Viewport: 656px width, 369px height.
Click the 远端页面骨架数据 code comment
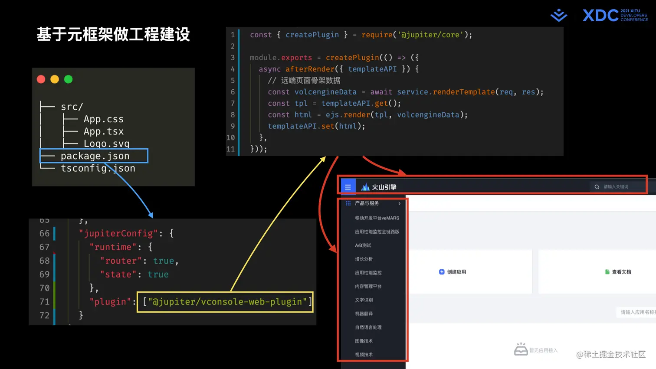coord(311,81)
